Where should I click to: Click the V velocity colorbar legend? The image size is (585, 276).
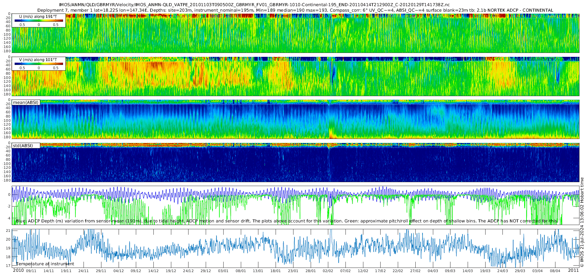tap(39, 64)
